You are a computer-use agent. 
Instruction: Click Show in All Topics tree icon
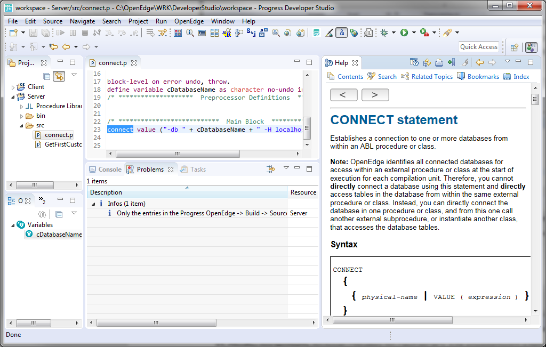427,62
